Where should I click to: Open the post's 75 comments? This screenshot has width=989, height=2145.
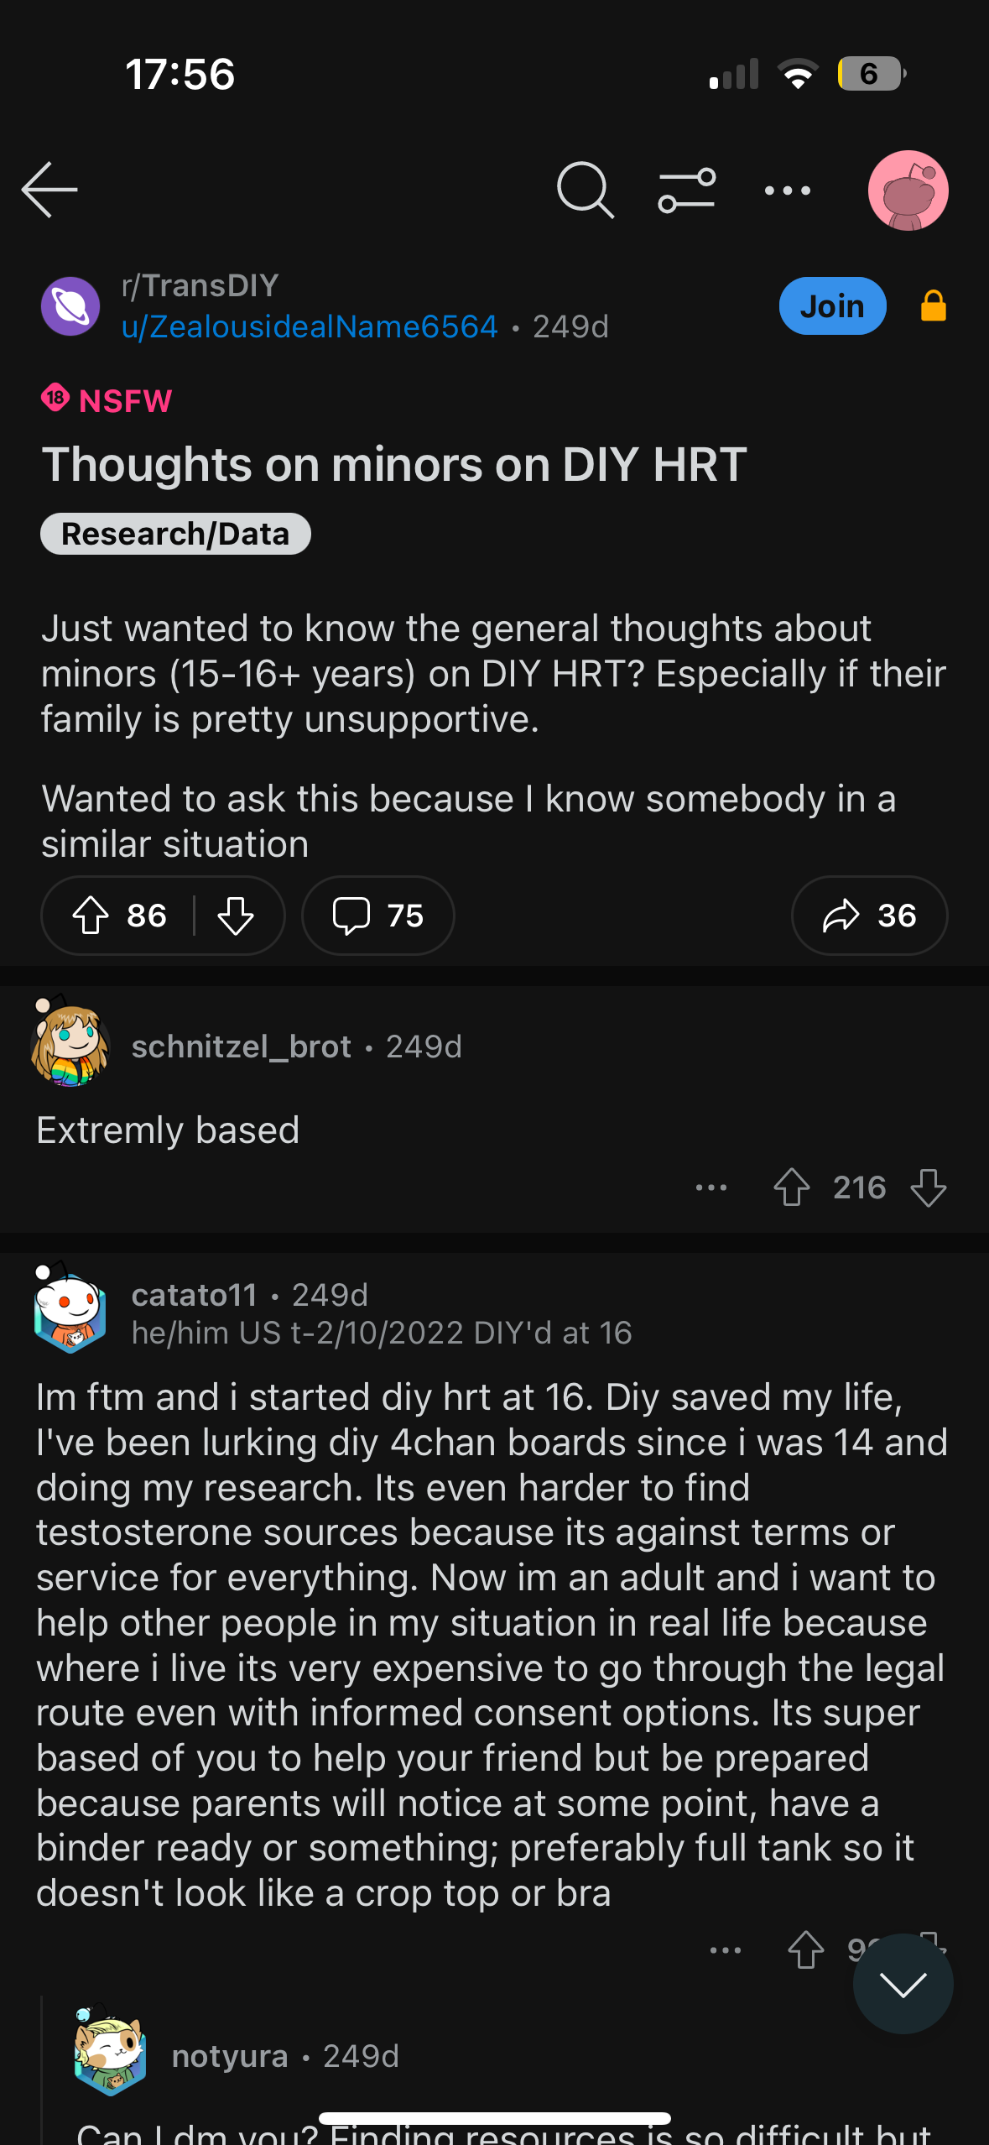378,916
